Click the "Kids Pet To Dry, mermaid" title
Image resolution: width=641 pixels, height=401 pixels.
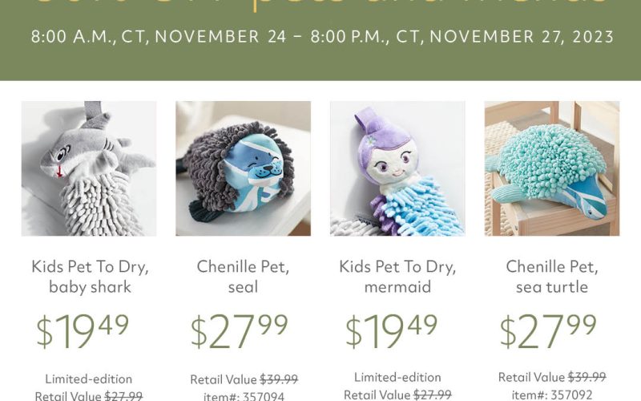397,276
